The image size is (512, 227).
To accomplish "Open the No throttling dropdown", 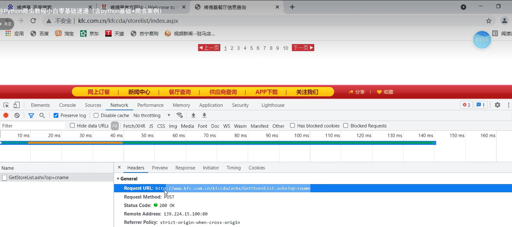I will 152,115.
